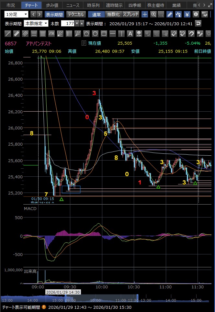Click the crosshair plus icon
Viewport: 215px width, 312px height.
145,14
